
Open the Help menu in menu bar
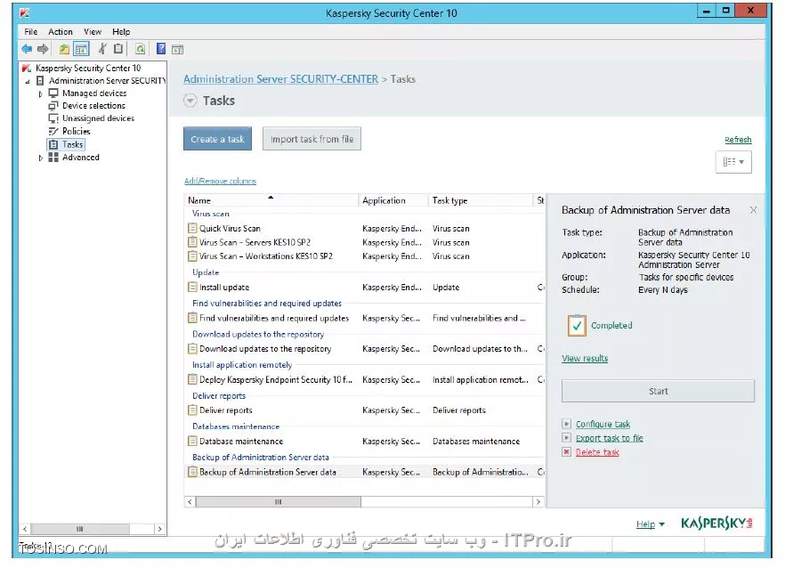click(121, 31)
